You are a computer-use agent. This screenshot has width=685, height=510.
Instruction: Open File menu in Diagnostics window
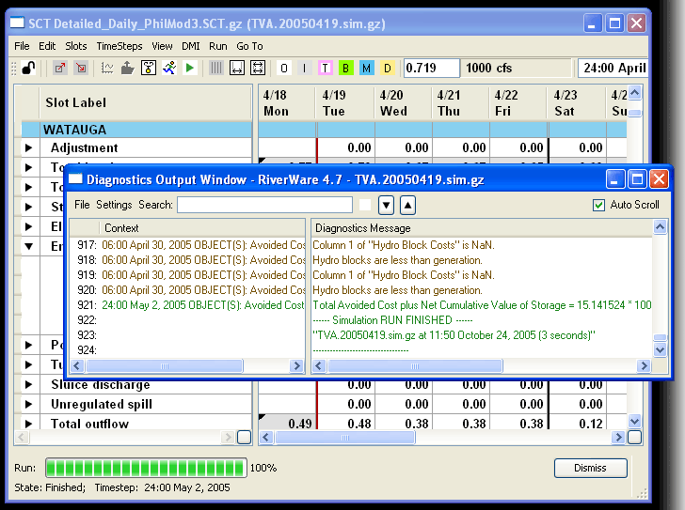click(x=82, y=205)
